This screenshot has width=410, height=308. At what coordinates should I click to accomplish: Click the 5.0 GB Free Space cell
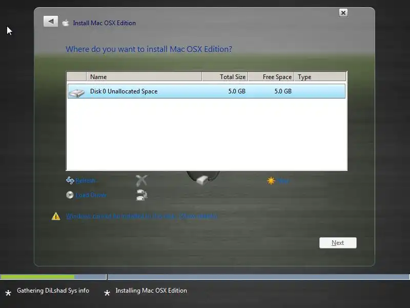tap(283, 91)
